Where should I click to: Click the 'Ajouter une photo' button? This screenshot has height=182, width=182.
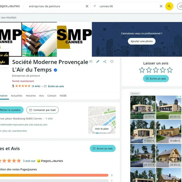pyautogui.click(x=142, y=41)
